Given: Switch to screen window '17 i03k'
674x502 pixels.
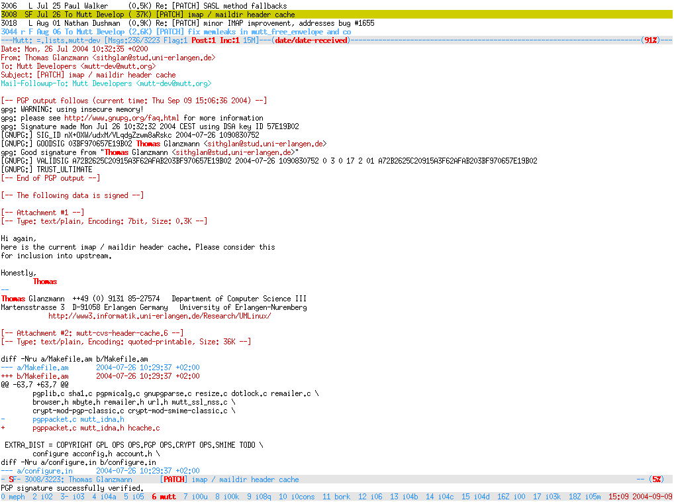Looking at the screenshot, I should point(547,497).
